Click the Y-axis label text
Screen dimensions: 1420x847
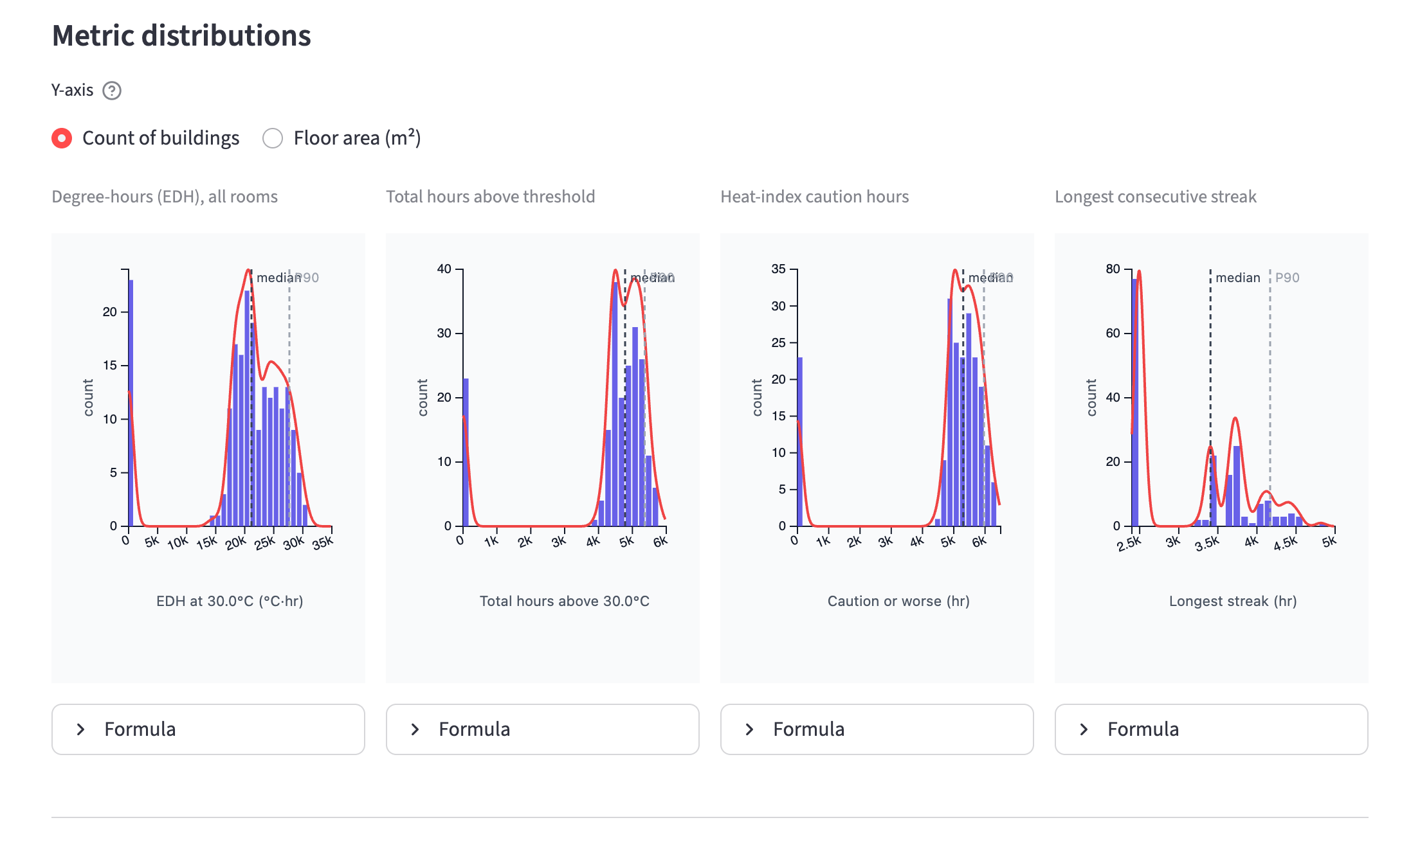click(x=72, y=91)
